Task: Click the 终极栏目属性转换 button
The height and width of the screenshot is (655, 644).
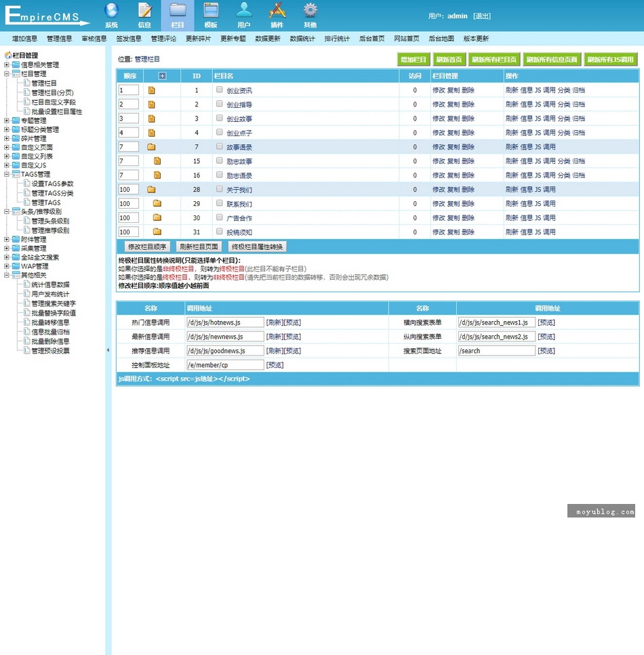Action: 257,247
